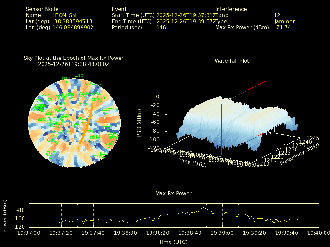Click the L2 band value
This screenshot has width=330, height=247.
point(277,15)
